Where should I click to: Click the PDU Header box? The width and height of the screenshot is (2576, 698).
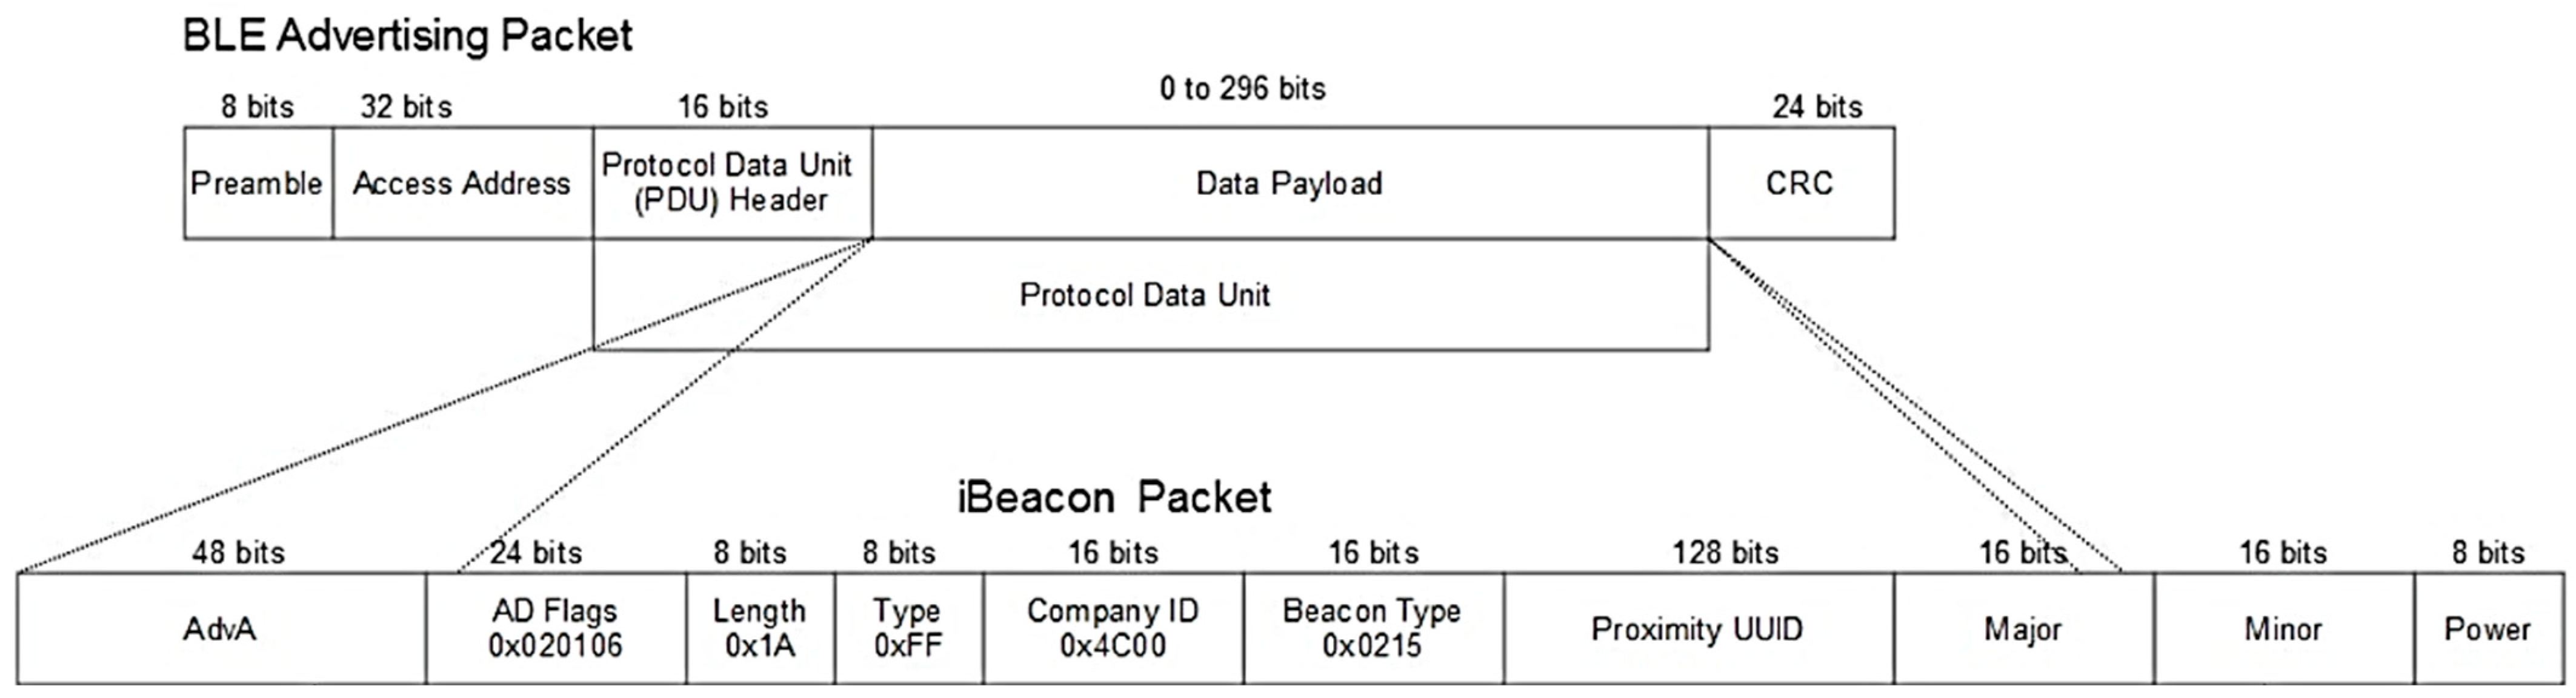pos(731,183)
